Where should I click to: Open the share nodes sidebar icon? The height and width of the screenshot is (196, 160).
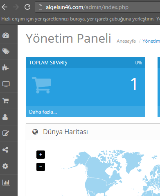coord(5,150)
